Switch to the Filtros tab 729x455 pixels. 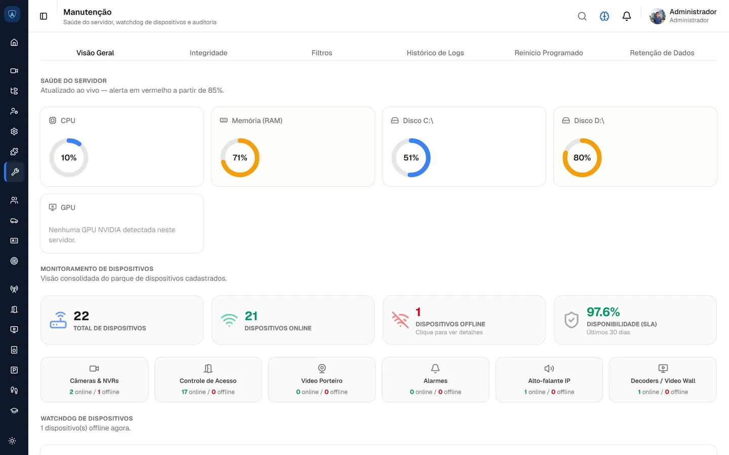pyautogui.click(x=322, y=53)
